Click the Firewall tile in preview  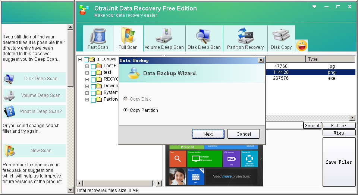click(x=196, y=176)
